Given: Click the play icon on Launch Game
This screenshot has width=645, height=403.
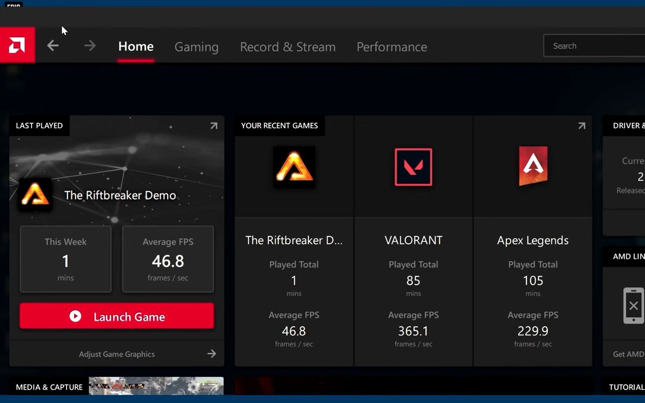Looking at the screenshot, I should coord(75,316).
